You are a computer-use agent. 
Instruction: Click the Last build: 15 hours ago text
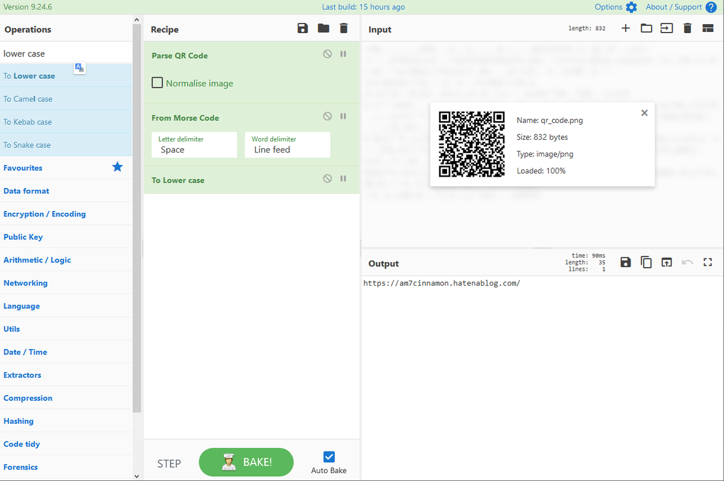[x=363, y=7]
